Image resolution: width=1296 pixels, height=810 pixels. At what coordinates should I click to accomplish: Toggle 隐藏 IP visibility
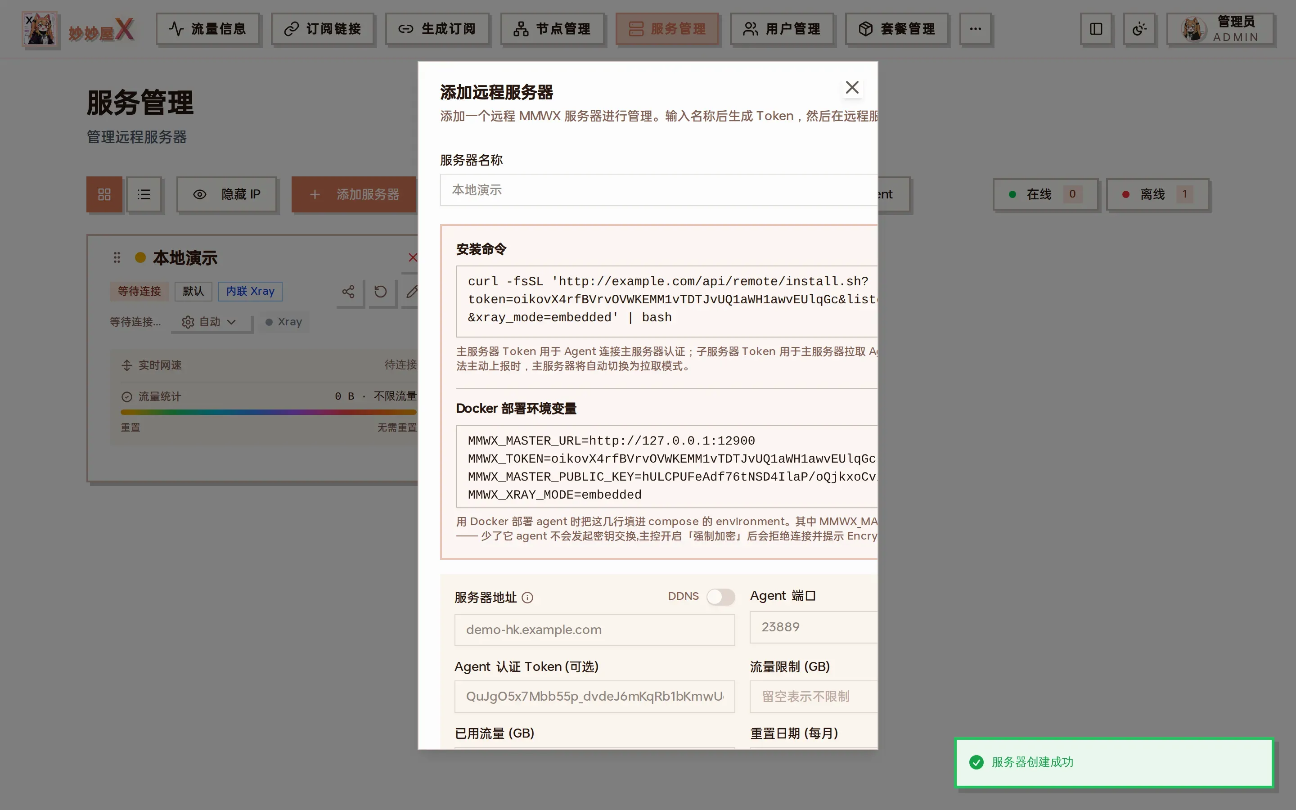click(x=226, y=194)
